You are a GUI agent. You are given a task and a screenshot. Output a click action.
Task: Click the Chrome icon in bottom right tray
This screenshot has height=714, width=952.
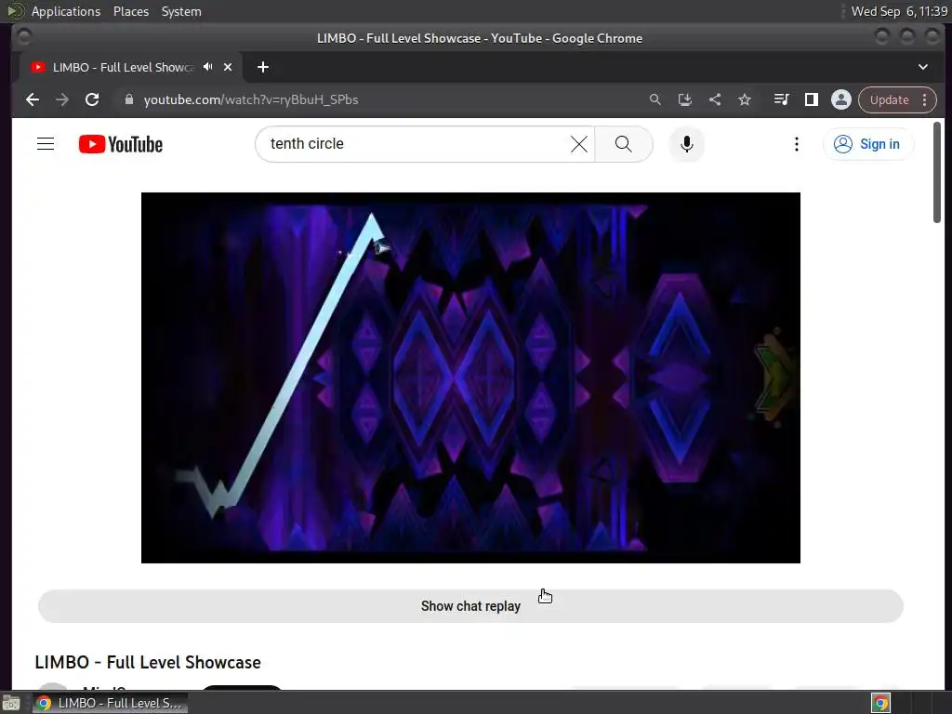[x=881, y=703]
